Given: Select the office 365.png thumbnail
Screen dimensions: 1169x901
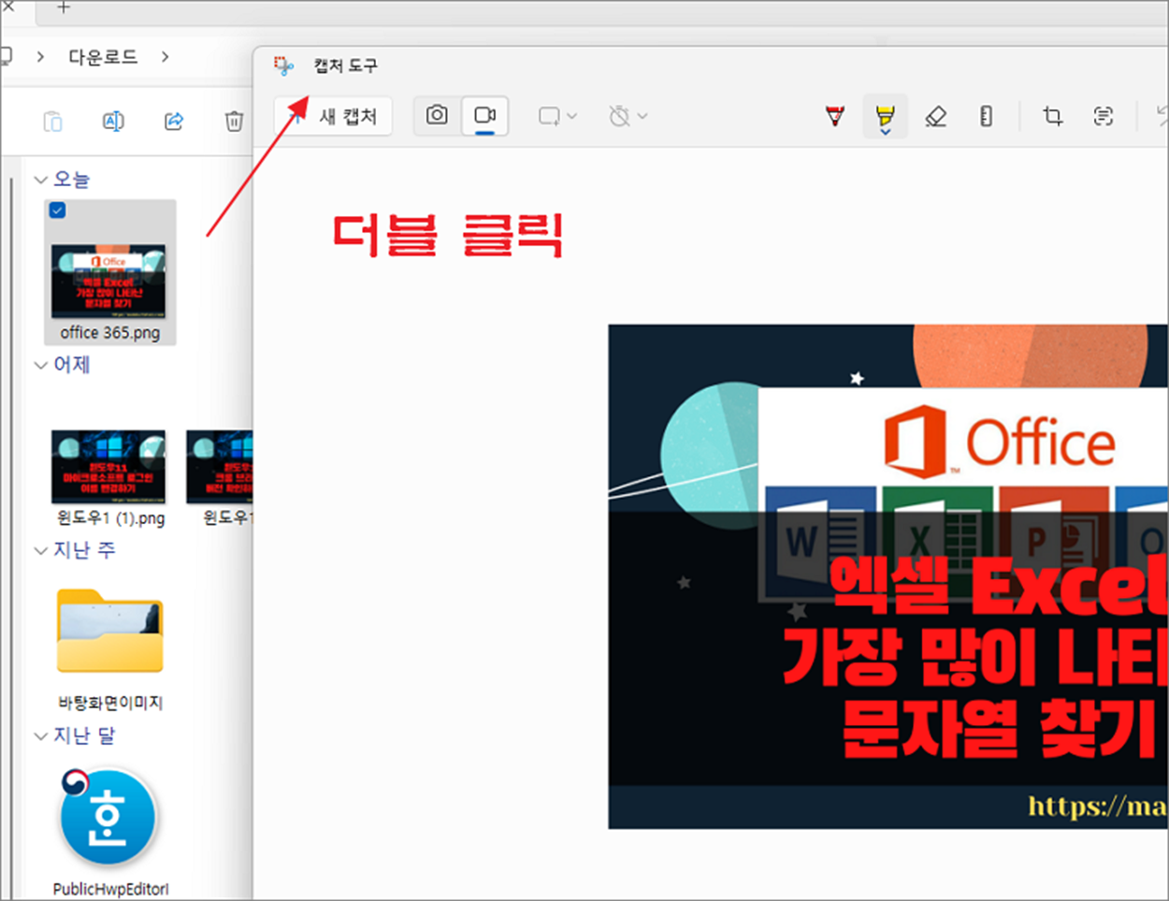Looking at the screenshot, I should pos(108,281).
